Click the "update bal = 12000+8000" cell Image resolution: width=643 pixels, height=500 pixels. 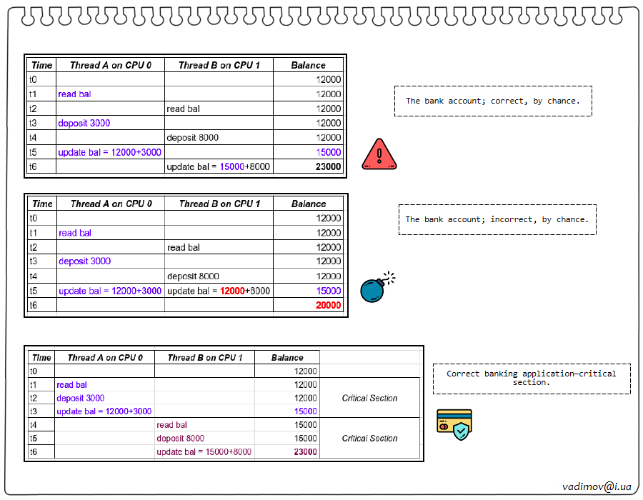click(219, 291)
